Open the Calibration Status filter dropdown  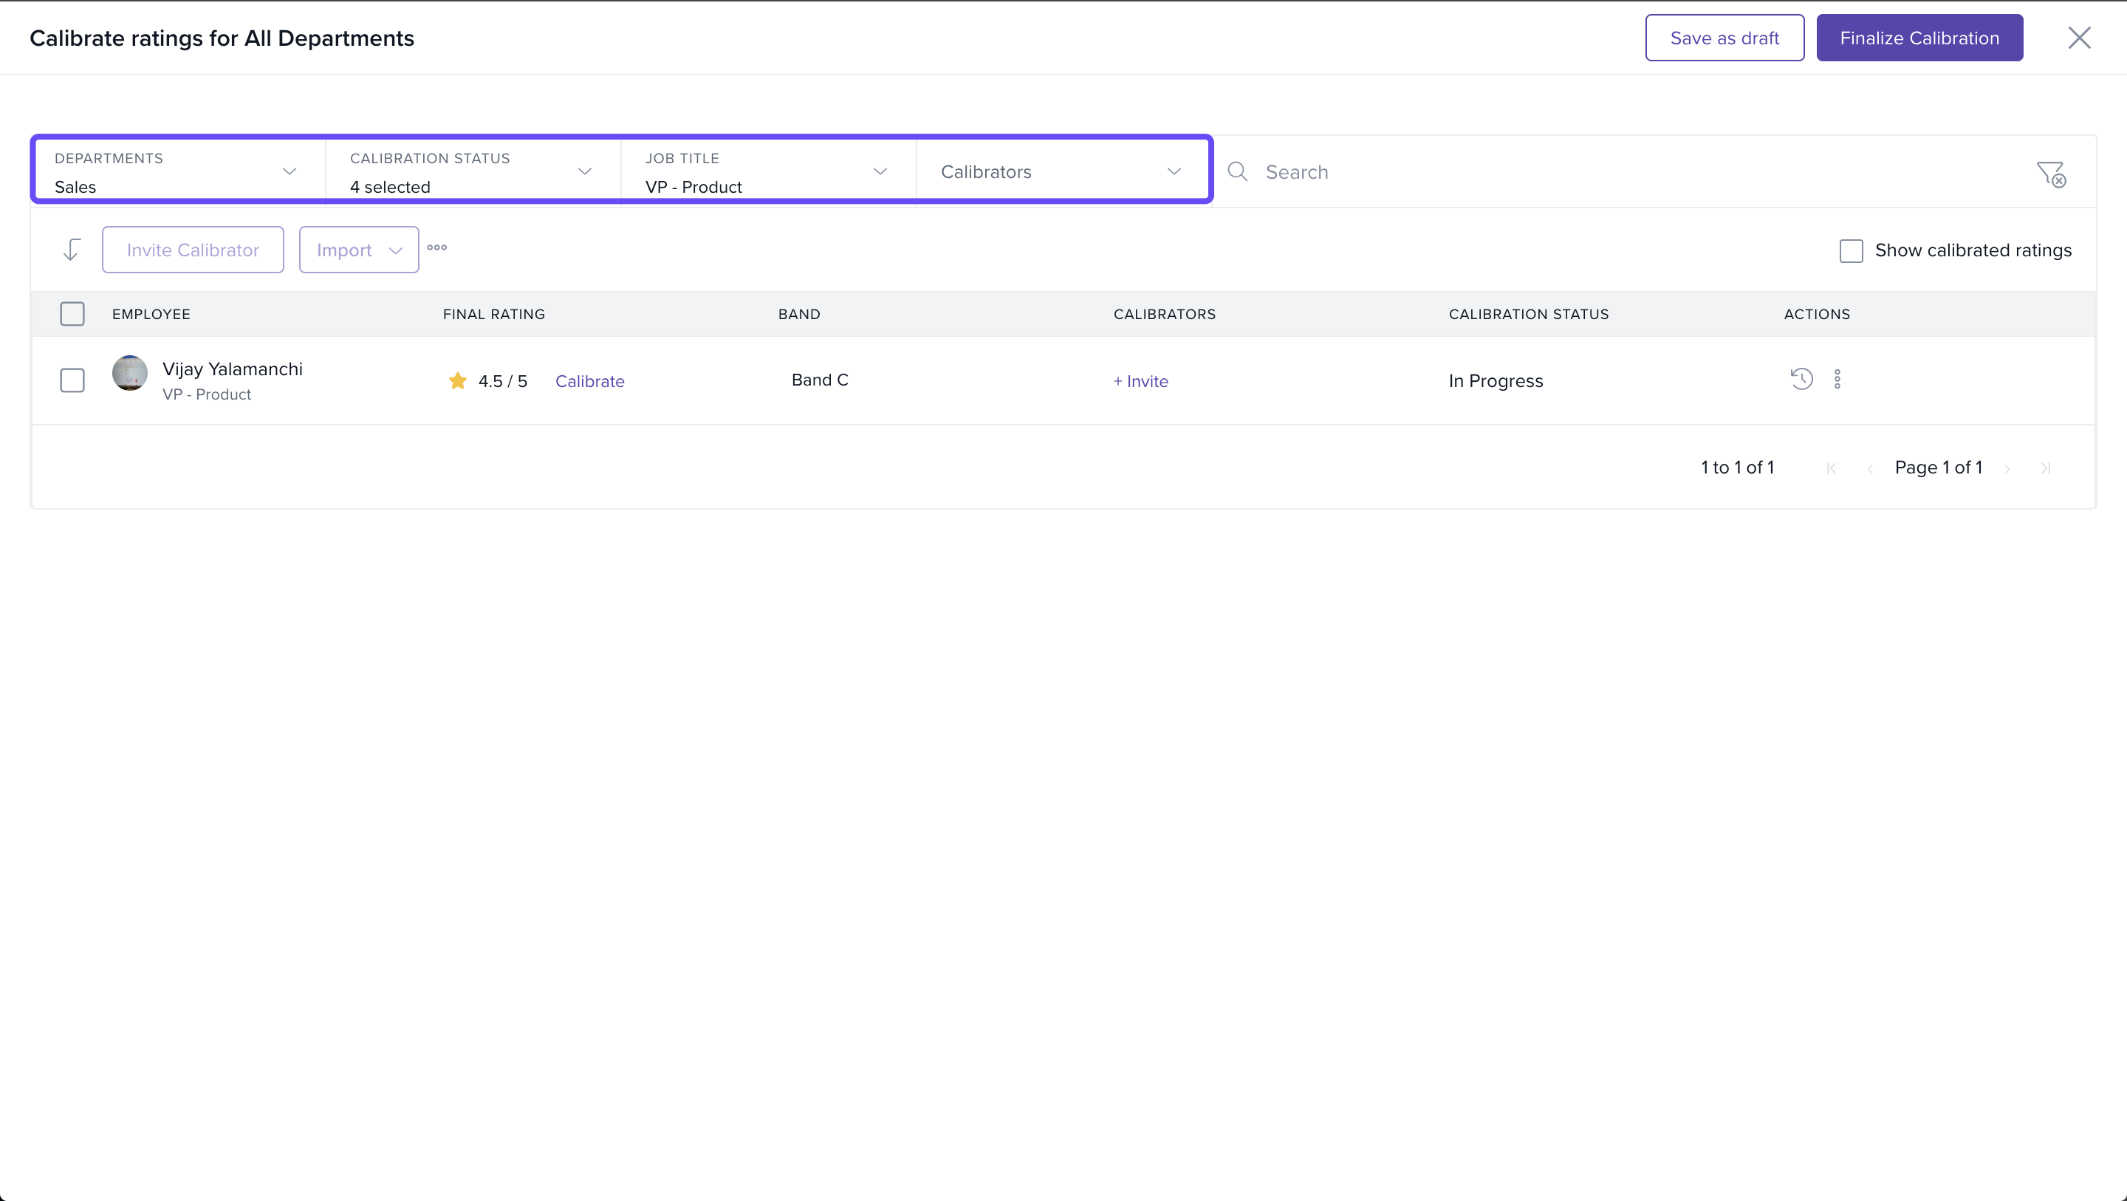click(473, 172)
